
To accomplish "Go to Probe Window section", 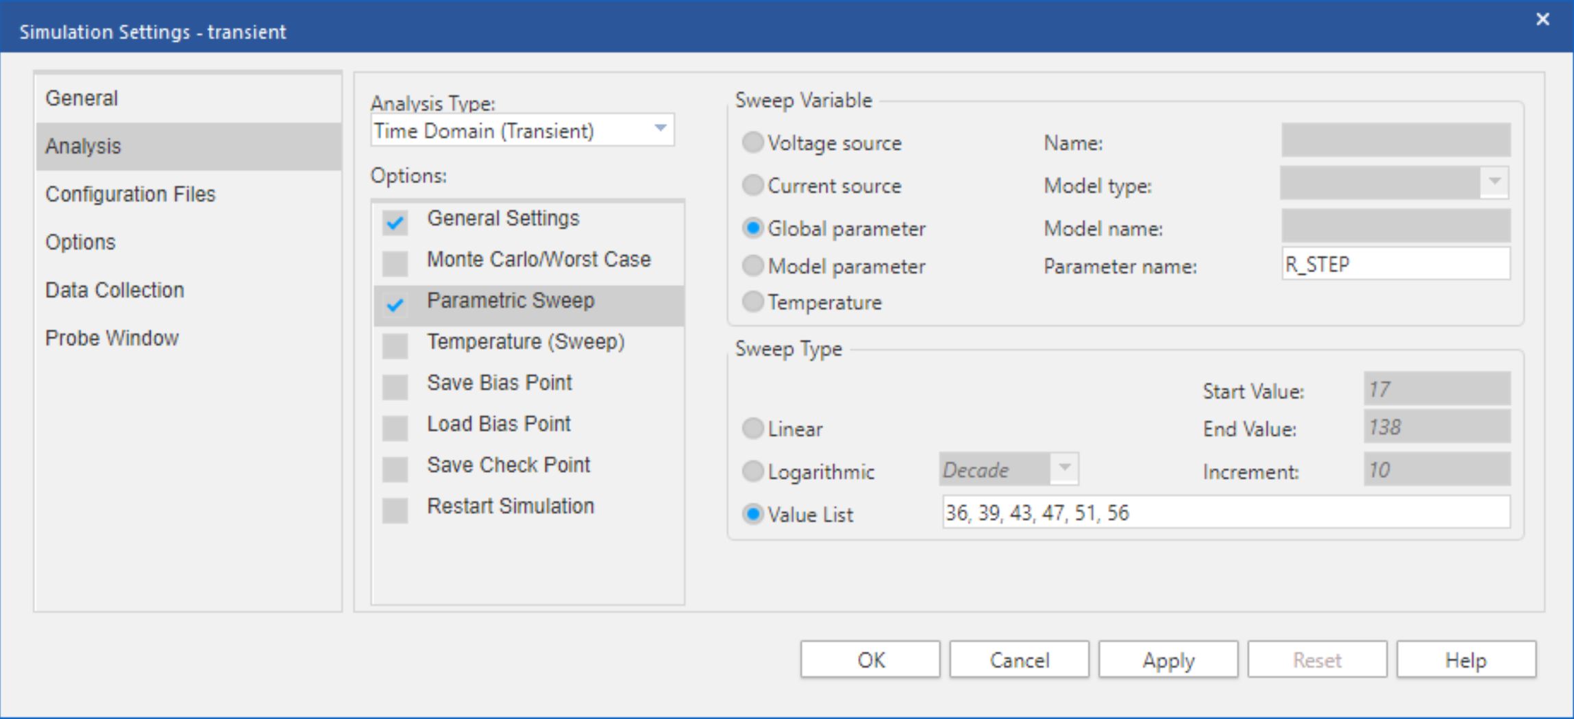I will click(112, 339).
